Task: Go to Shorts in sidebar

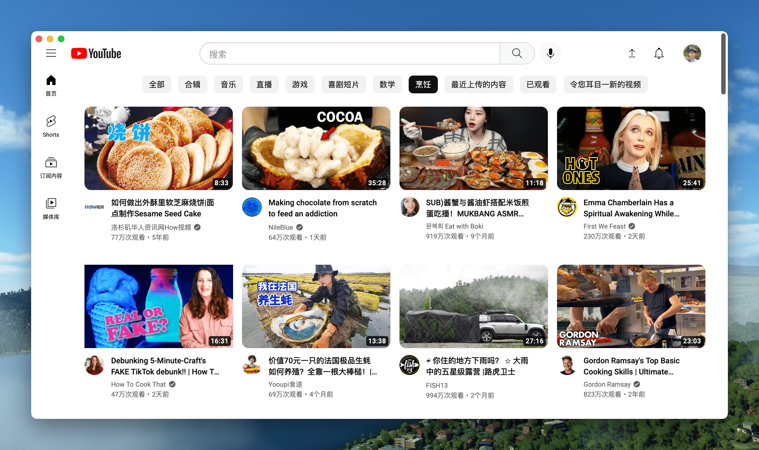Action: coord(51,126)
